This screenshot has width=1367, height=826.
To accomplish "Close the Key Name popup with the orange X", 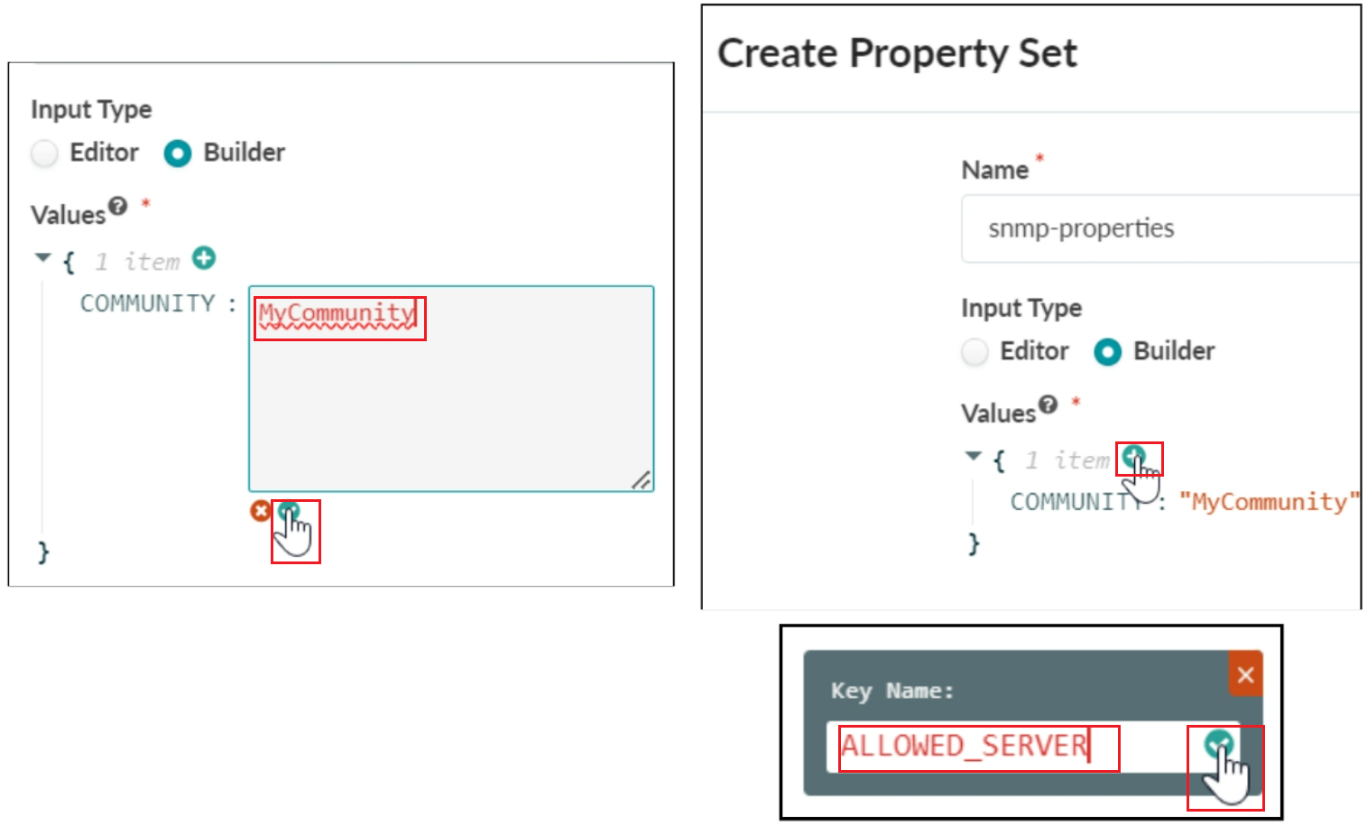I will click(x=1245, y=674).
